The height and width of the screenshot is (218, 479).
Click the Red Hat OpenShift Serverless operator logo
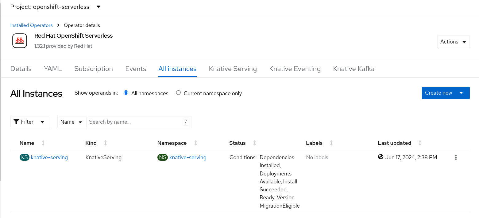point(20,41)
